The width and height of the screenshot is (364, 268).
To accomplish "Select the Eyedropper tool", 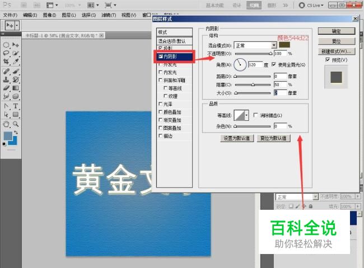I will pyautogui.click(x=16, y=62).
